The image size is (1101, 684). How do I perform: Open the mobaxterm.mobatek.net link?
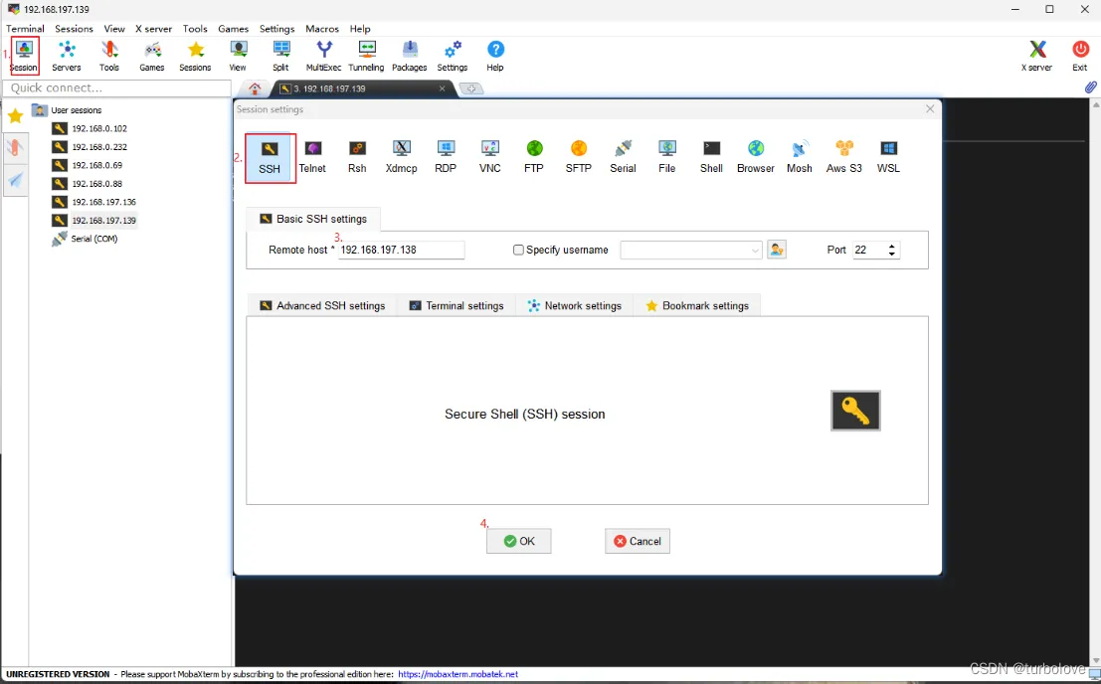[x=458, y=674]
